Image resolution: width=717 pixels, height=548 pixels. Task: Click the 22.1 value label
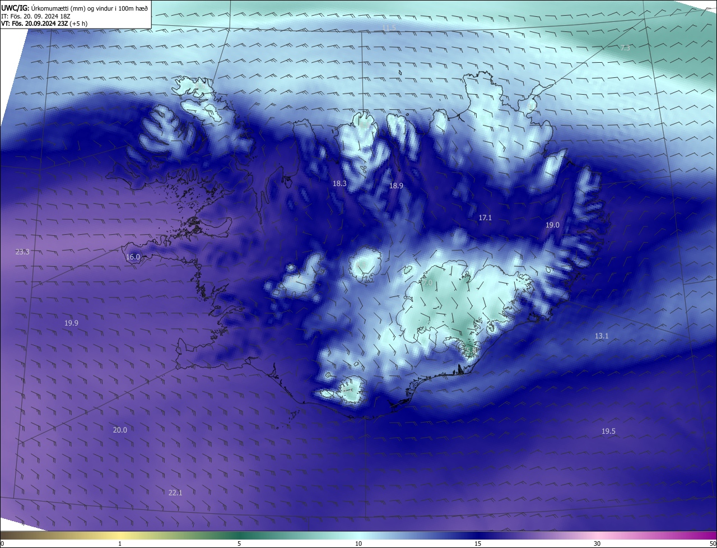click(175, 493)
